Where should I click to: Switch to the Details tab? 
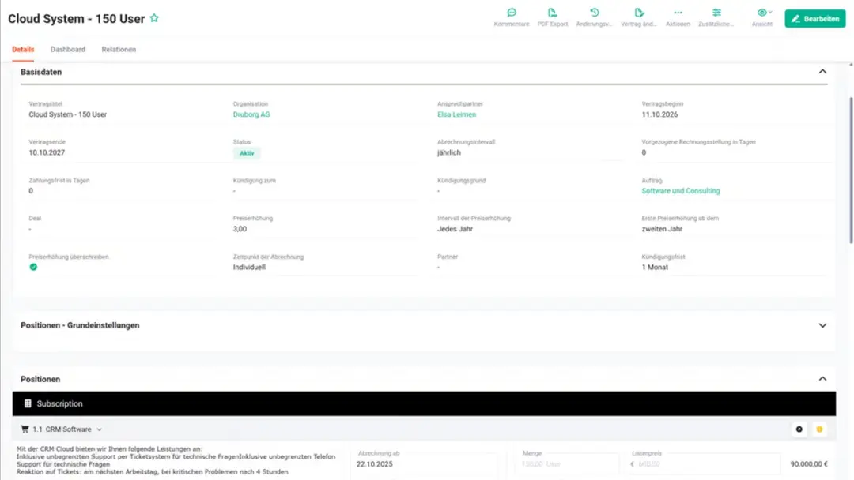(x=23, y=50)
